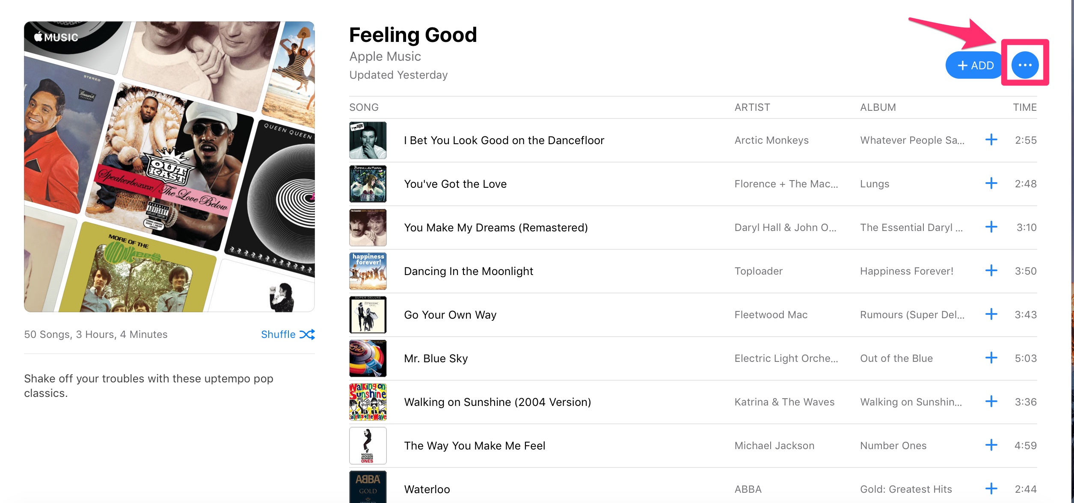
Task: Add 'You Make My Dreams' to library
Action: click(991, 227)
